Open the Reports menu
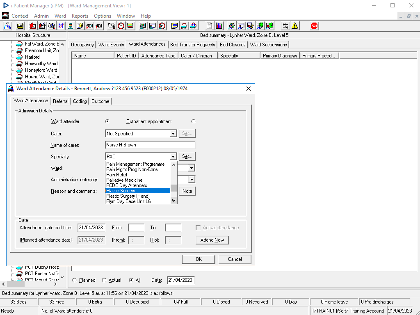 (x=80, y=16)
